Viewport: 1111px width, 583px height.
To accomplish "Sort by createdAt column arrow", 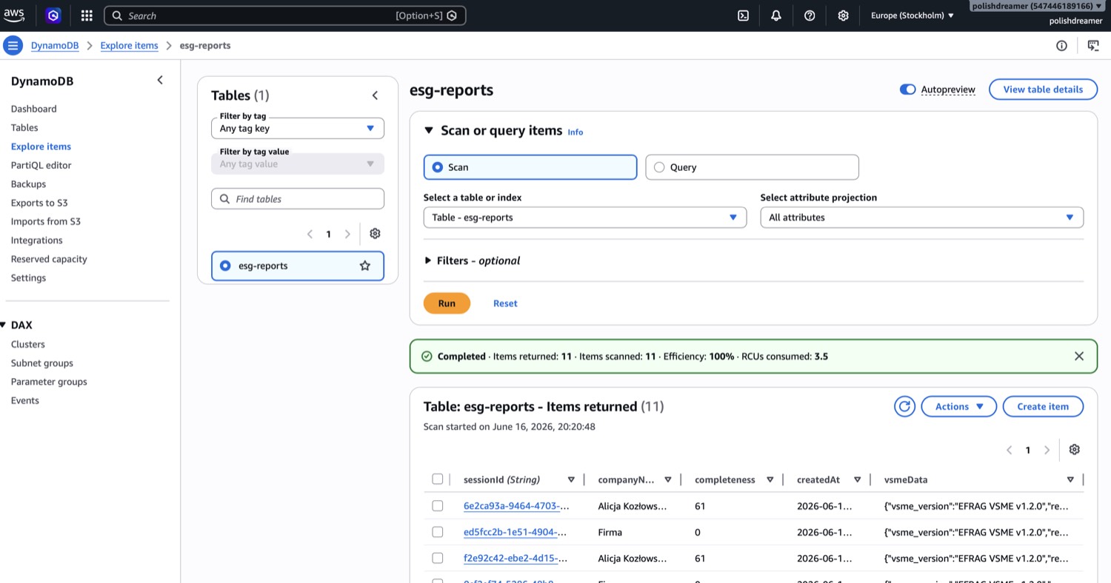I will (857, 479).
